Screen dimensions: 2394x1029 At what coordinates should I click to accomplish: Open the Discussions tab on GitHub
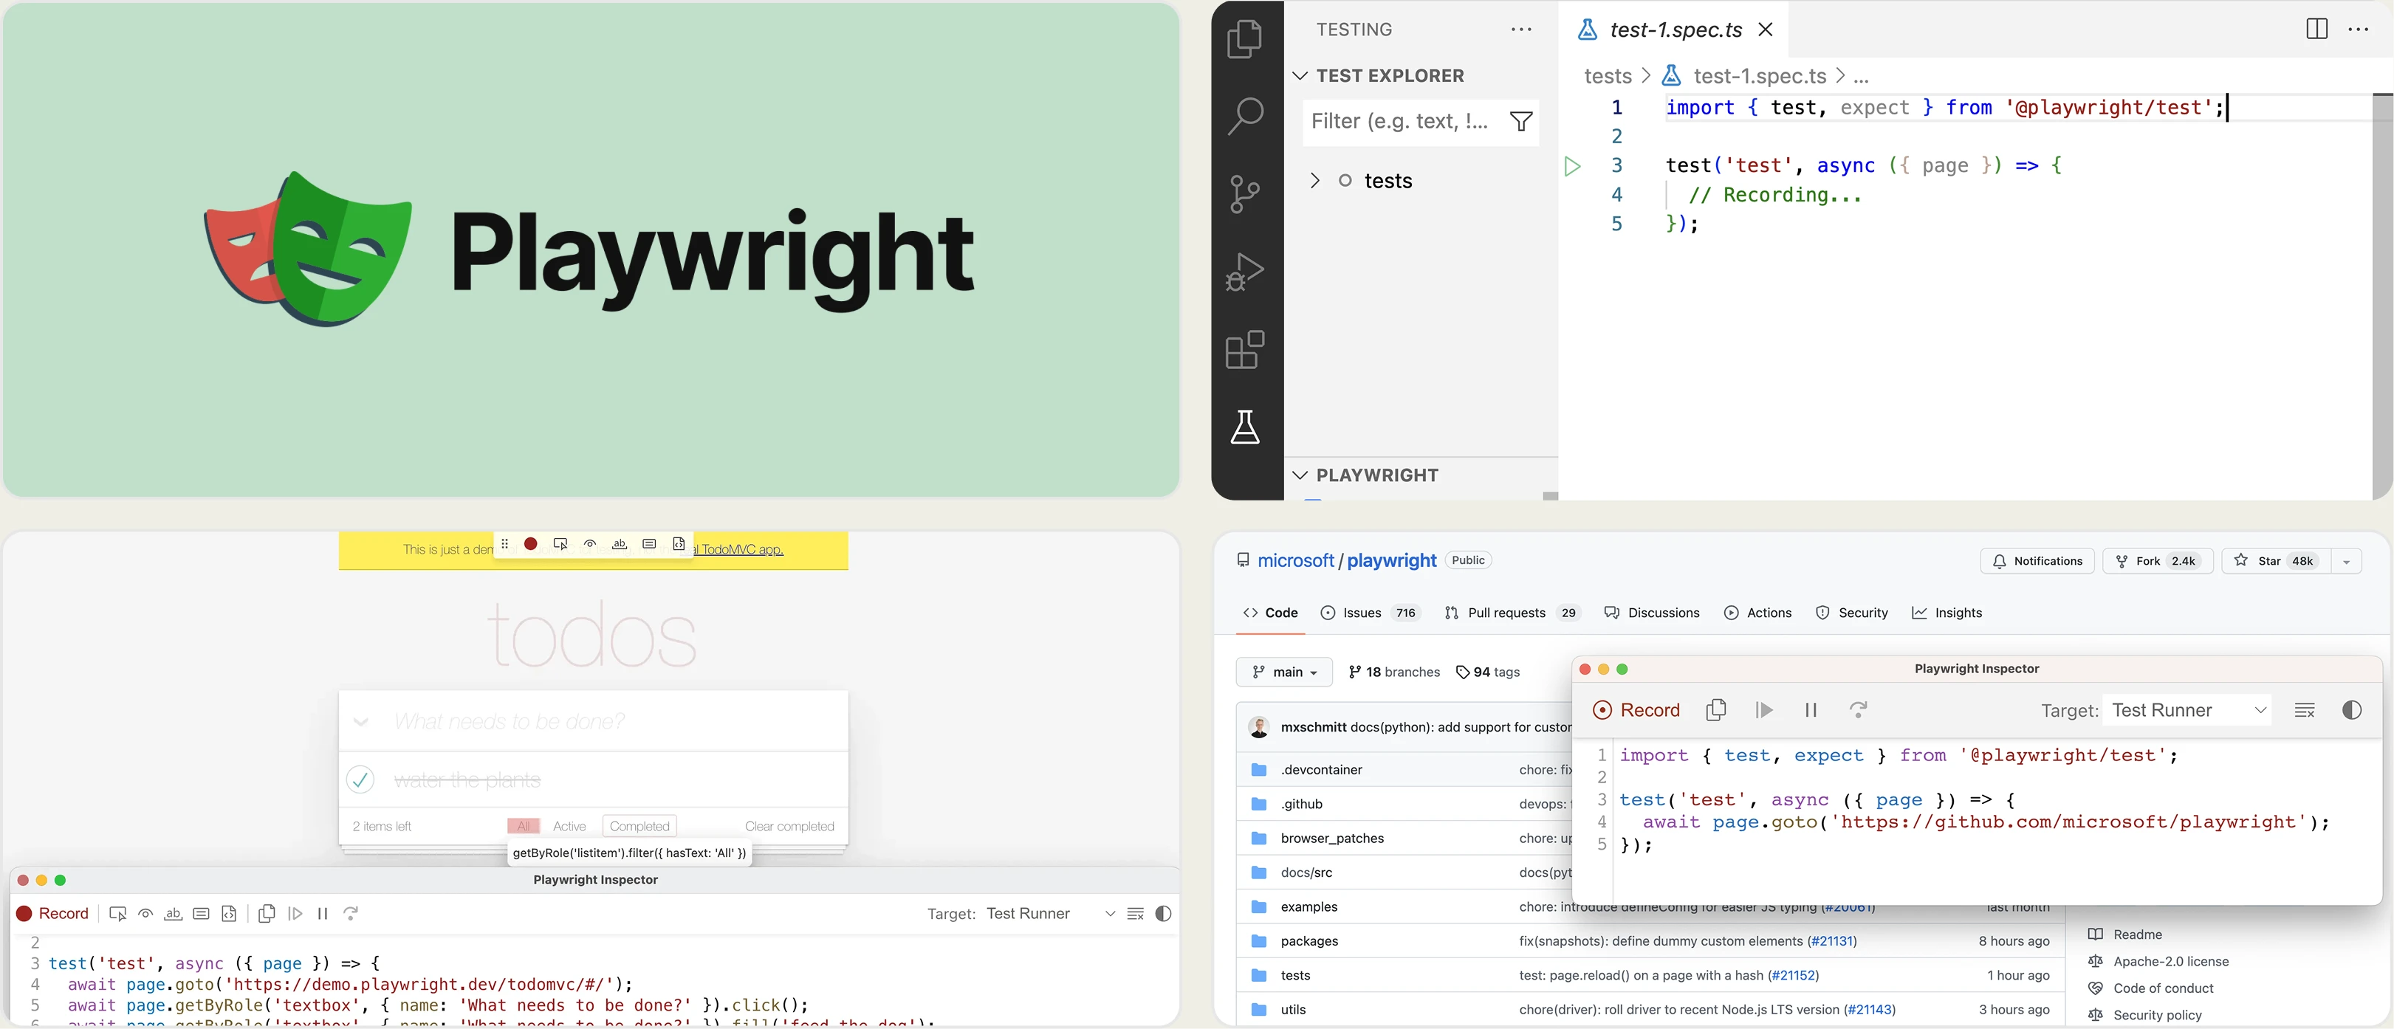click(1653, 613)
